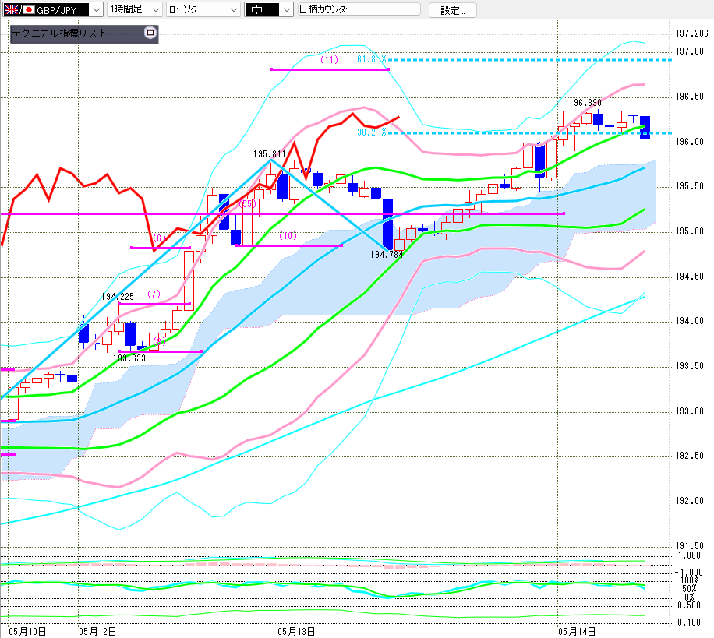714x638 pixels.
Task: Select the (10) day-count label
Action: click(x=288, y=236)
